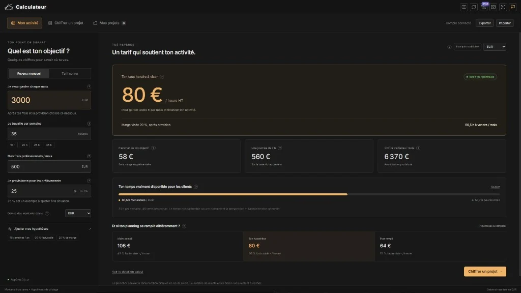Viewport: 521px width, 293px height.
Task: Click the refresh sync icon in header
Action: click(474, 7)
